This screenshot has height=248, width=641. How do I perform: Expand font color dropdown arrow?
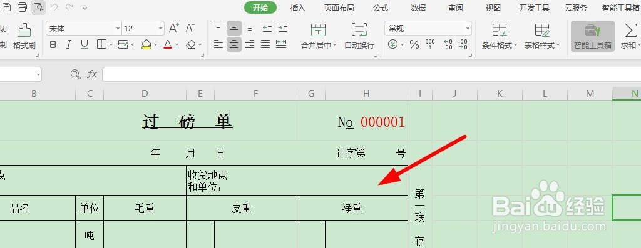click(x=177, y=45)
